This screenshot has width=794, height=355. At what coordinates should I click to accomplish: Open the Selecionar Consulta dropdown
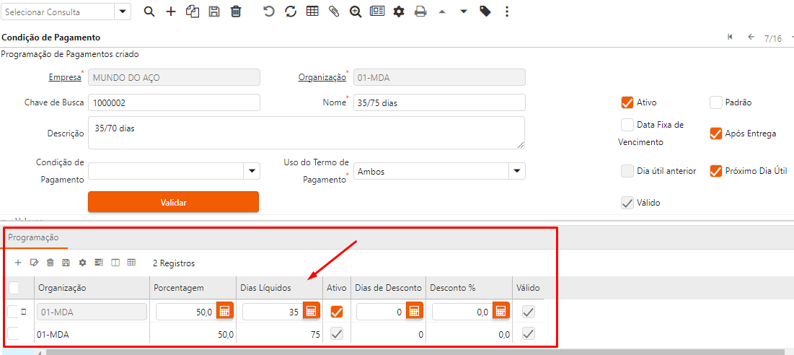pyautogui.click(x=123, y=12)
